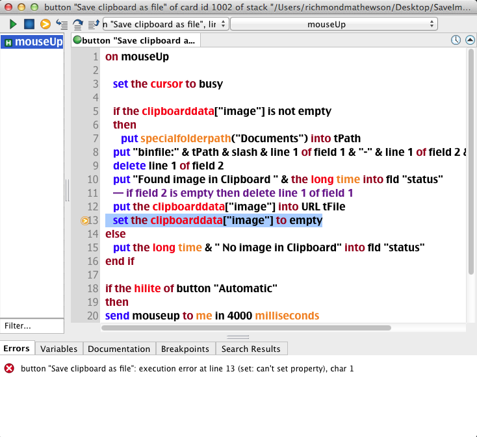Toggle the breakpoint marker on line 13

pos(84,221)
